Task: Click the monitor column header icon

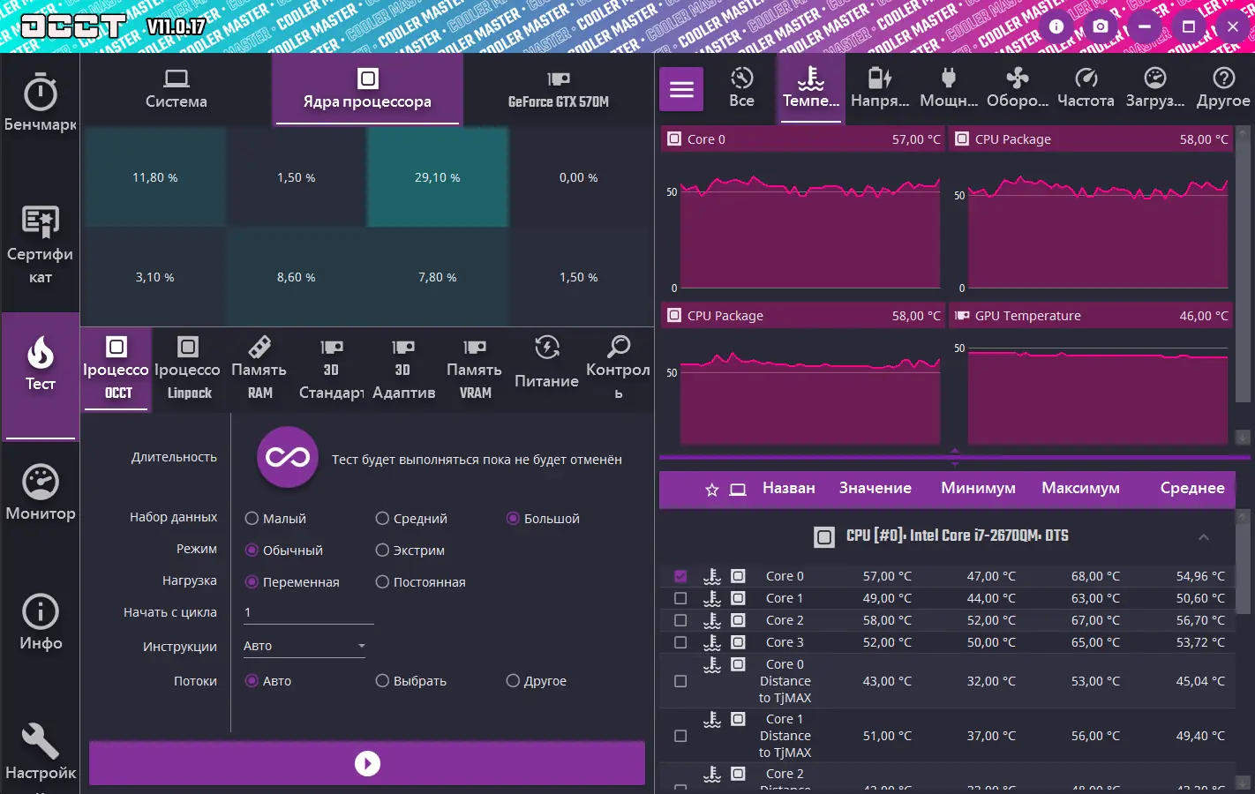Action: 738,490
